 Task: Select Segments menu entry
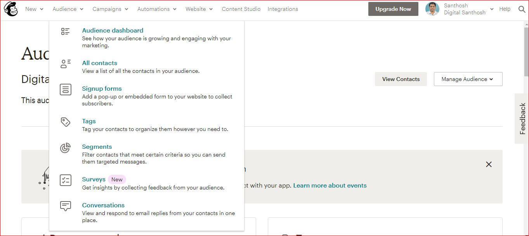[97, 146]
